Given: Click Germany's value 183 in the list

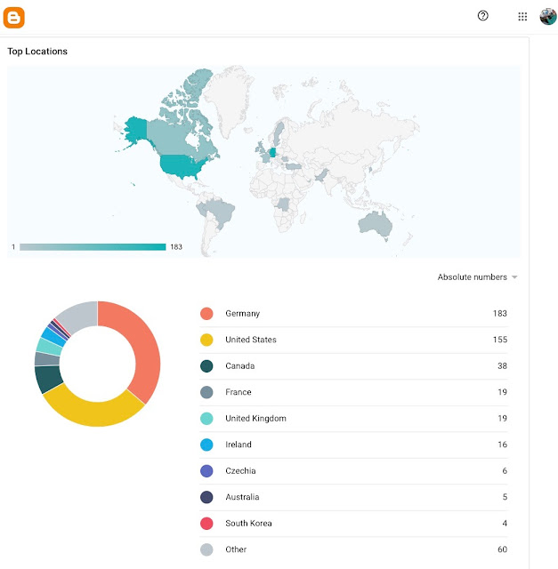Looking at the screenshot, I should pos(500,314).
